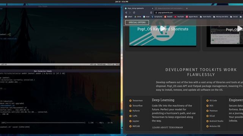Screen dimensions: 243x136
Task: Place cursor in top terminal prompt line
Action: click(x=5, y=34)
